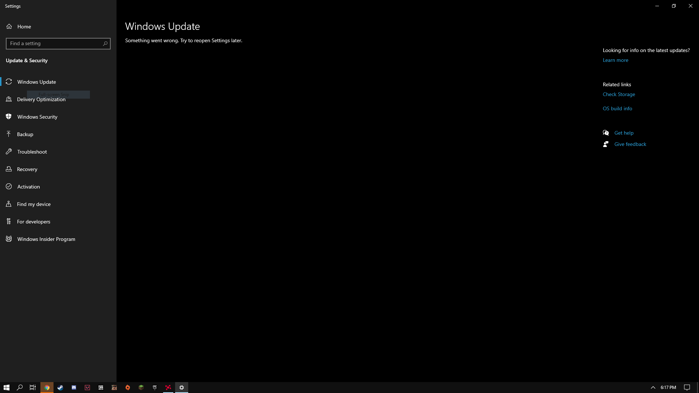Click the Give feedback link
This screenshot has width=699, height=393.
[630, 144]
